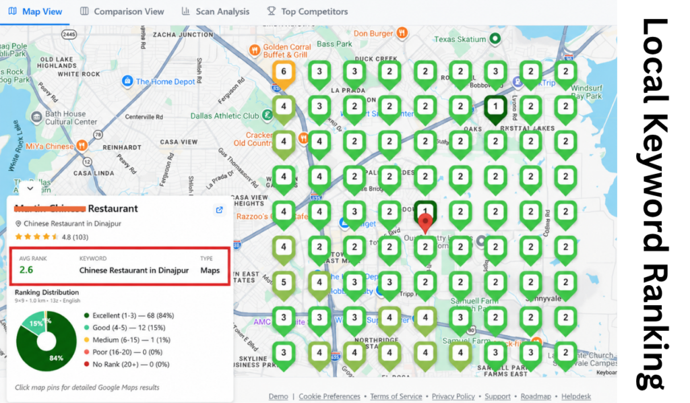Click the Ranking Distribution heading
The image size is (690, 403).
pyautogui.click(x=46, y=292)
